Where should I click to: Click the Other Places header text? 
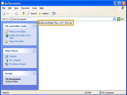pyautogui.click(x=12, y=51)
